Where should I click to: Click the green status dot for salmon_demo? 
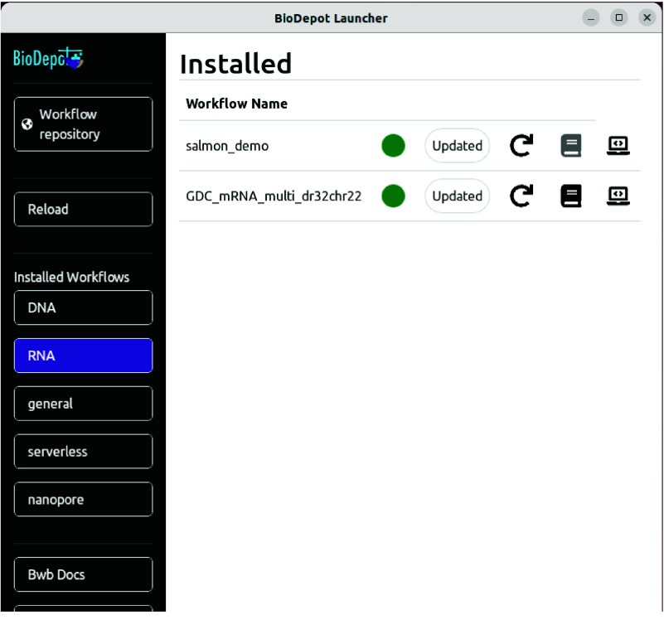tap(393, 146)
